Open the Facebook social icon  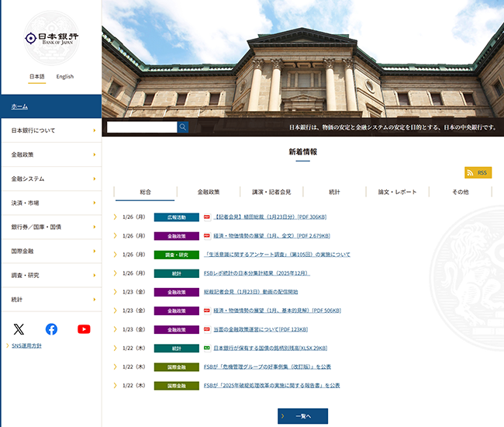coord(51,329)
